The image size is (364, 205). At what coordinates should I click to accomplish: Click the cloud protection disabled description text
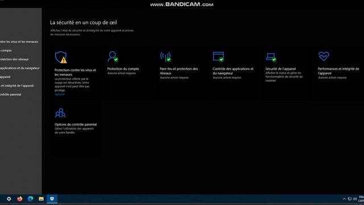72,84
